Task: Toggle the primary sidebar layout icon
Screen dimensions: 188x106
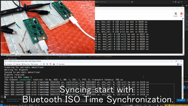Action: coord(176,2)
